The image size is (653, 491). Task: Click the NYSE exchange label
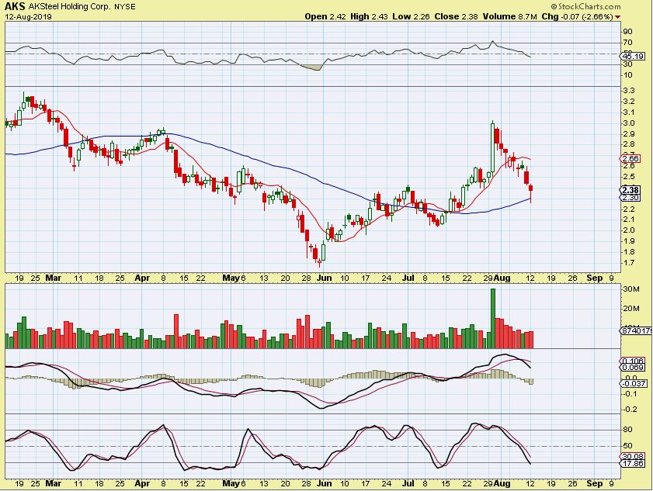[x=125, y=7]
